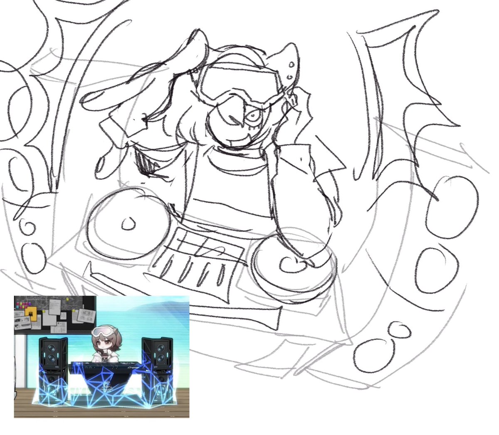Image resolution: width=499 pixels, height=435 pixels.
Task: Click the DJ booth reference image thumbnail
Action: 101,356
